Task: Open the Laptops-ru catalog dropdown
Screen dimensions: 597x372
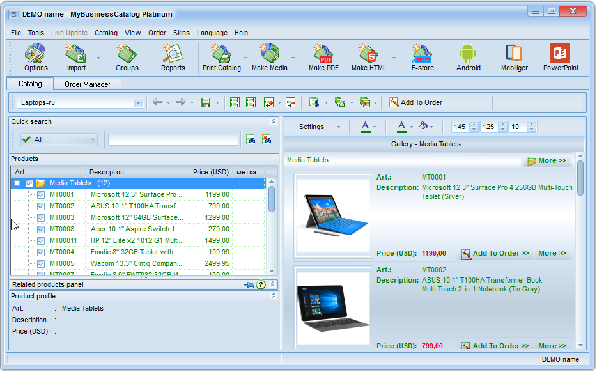Action: click(x=138, y=102)
